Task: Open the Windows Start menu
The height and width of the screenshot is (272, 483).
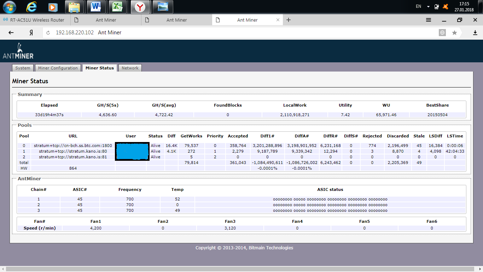Action: (x=9, y=6)
